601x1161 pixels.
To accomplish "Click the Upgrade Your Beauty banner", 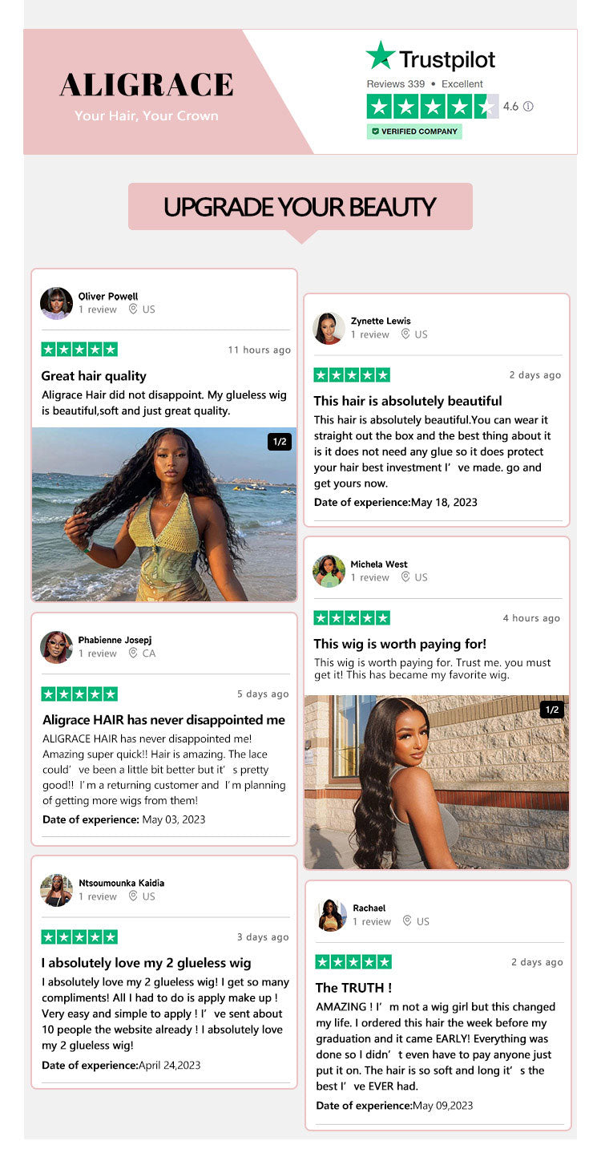I will point(300,207).
